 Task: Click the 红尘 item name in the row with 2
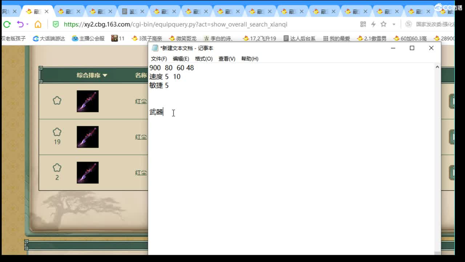[x=141, y=172]
